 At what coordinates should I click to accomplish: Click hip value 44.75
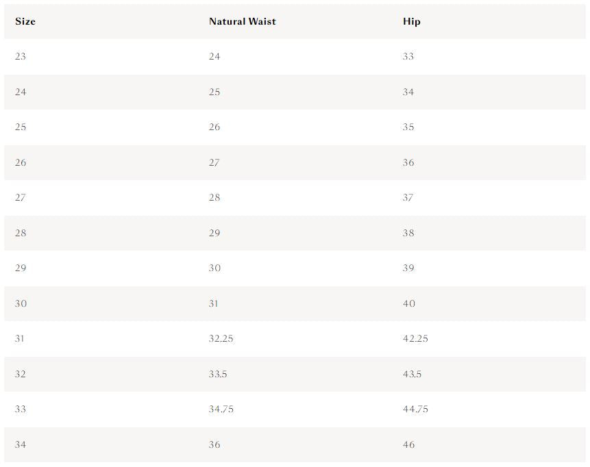415,409
